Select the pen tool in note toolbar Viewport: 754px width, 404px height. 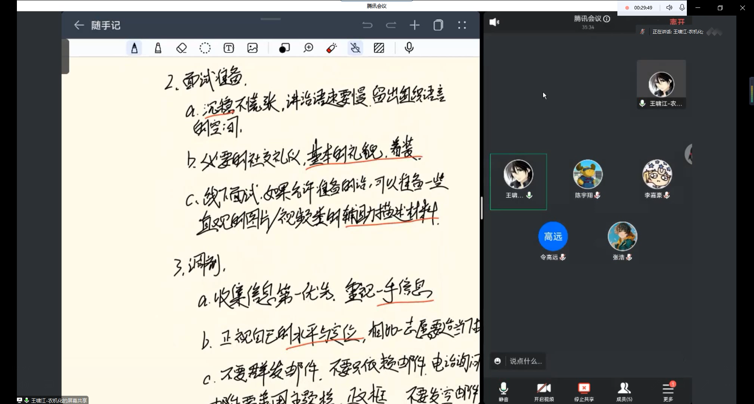pos(134,48)
